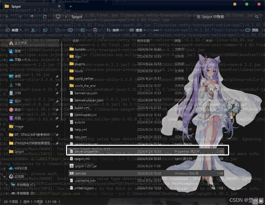This screenshot has width=265, height=205.
Task: Select server.properties file
Action: 146,151
